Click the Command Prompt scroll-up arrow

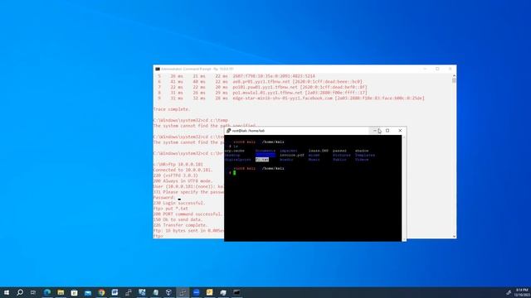[454, 75]
